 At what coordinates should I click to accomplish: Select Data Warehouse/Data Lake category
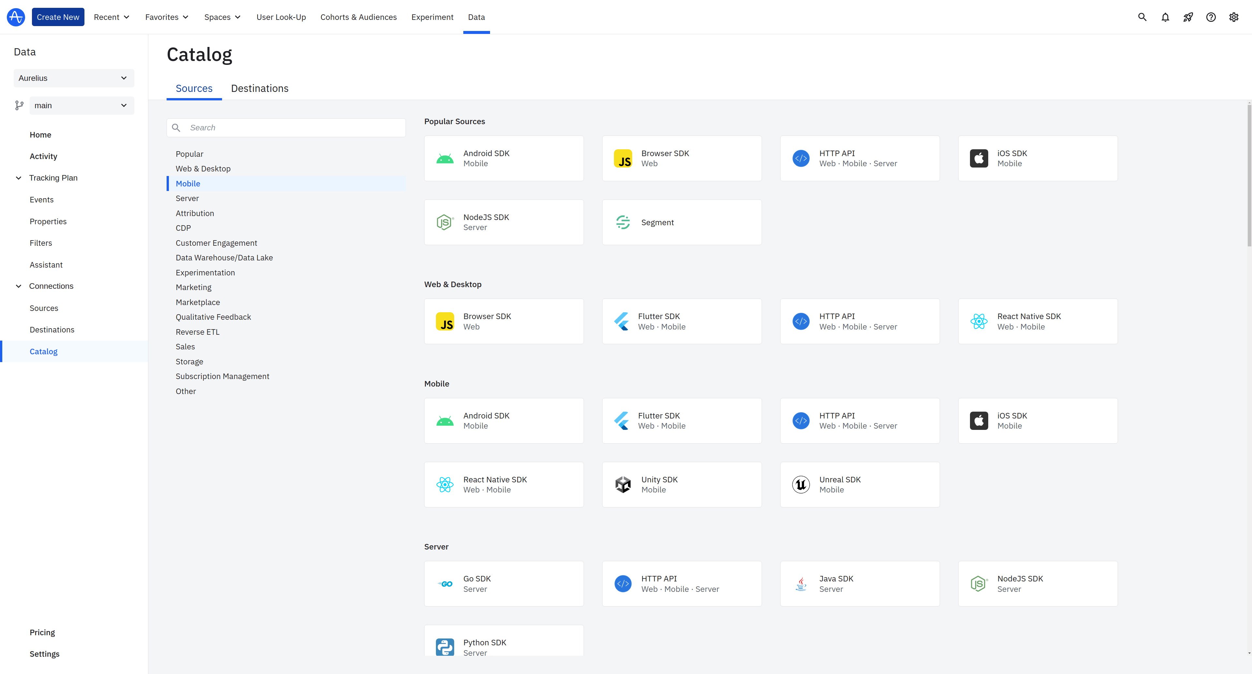coord(224,257)
